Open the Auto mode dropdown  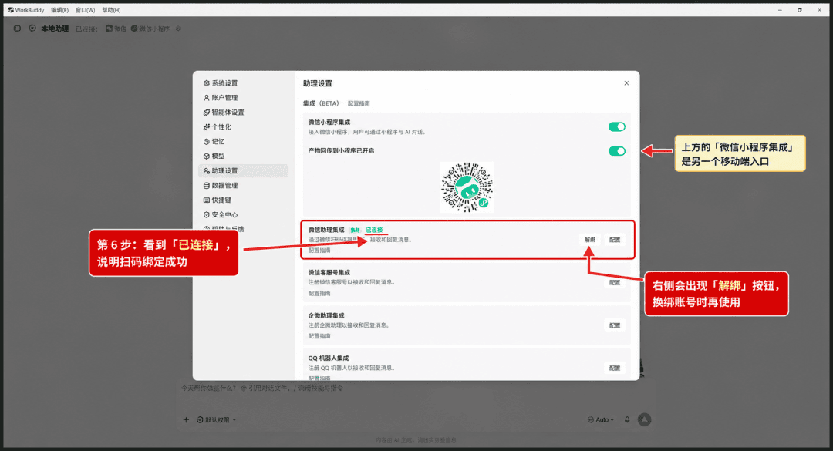(601, 419)
